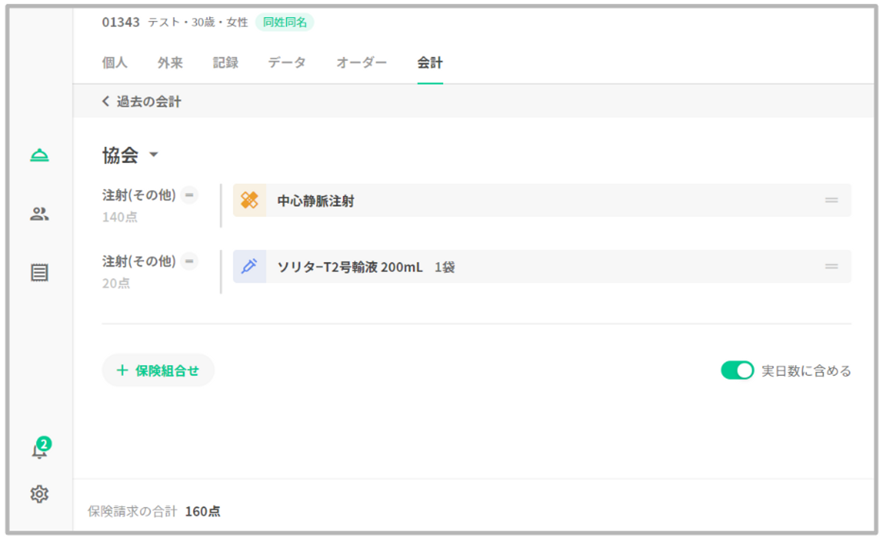The height and width of the screenshot is (539, 885).
Task: Open the reception bell sidebar icon
Action: [x=39, y=155]
